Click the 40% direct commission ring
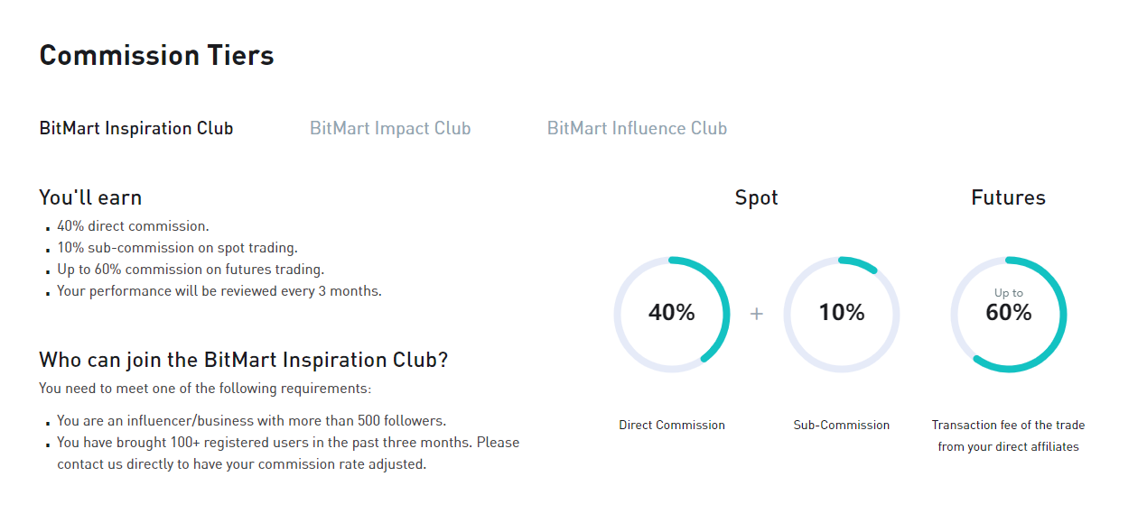Screen dimensions: 1147x513 pyautogui.click(x=672, y=314)
